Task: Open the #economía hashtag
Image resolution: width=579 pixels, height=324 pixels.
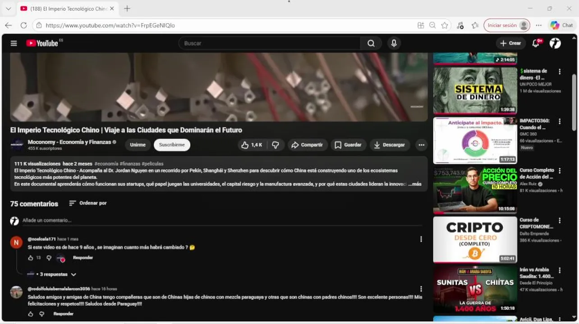Action: tap(106, 164)
